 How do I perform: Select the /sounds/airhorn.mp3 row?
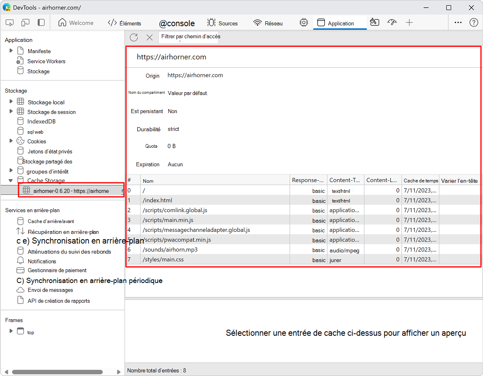tap(303, 250)
